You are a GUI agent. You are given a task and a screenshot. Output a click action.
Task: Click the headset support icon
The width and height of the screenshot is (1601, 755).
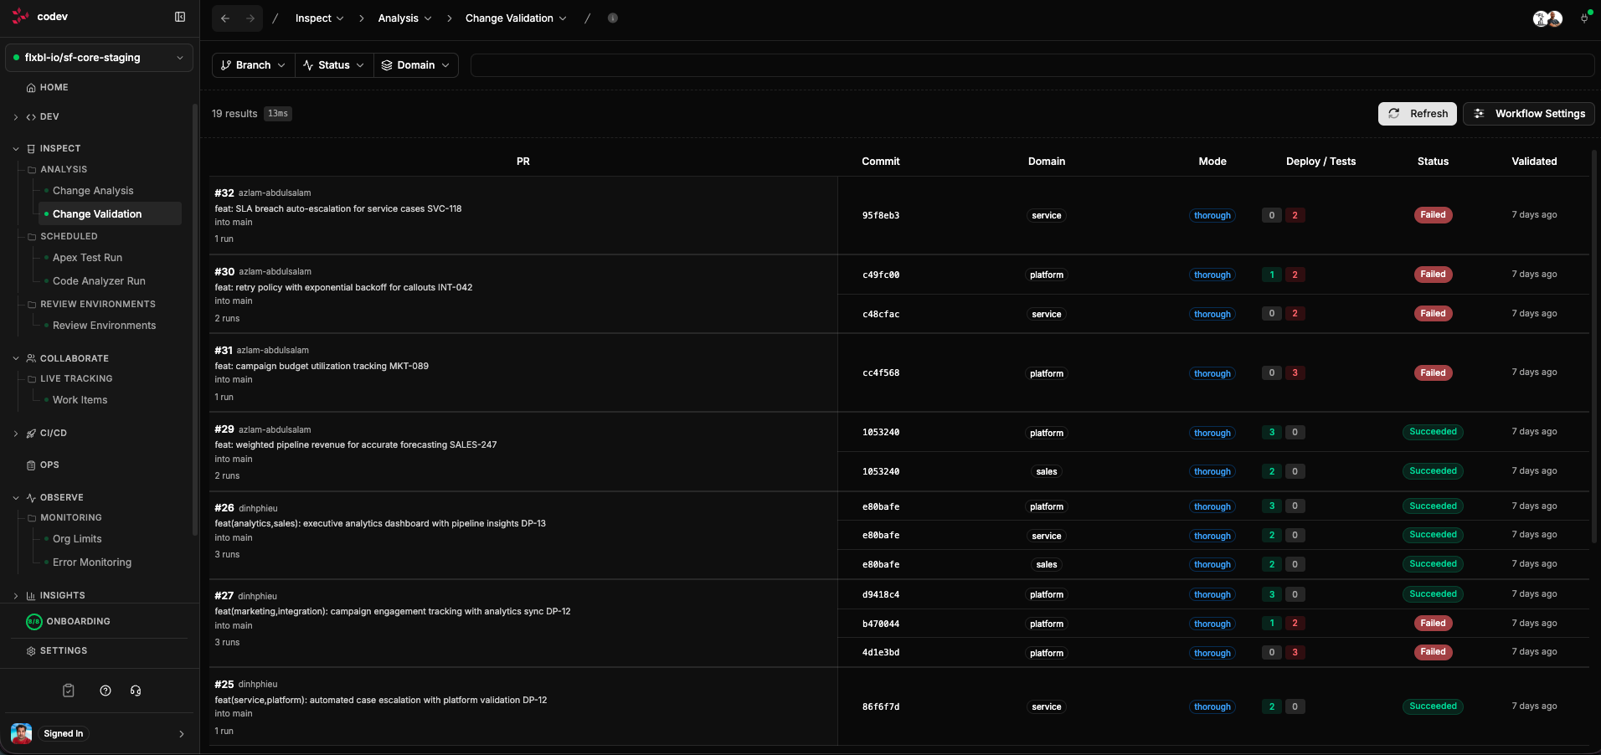point(135,691)
